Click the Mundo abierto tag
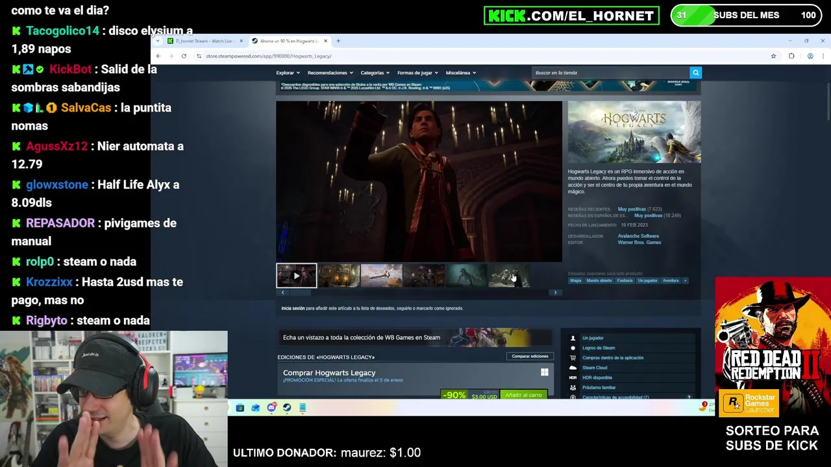This screenshot has width=831, height=467. pyautogui.click(x=599, y=281)
